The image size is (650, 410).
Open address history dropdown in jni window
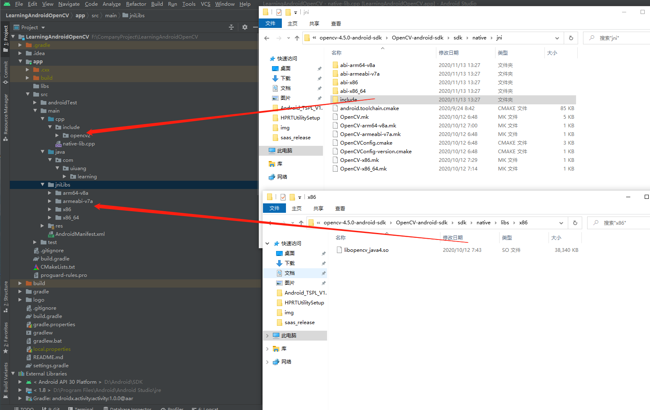[557, 38]
